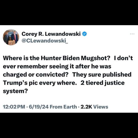Viewport: 138px width, 138px height.
Task: Click the charged or convicted? text
Action: (x=36, y=75)
